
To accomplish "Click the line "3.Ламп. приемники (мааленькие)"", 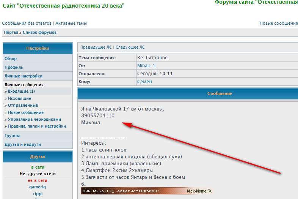I will pyautogui.click(x=121, y=164).
